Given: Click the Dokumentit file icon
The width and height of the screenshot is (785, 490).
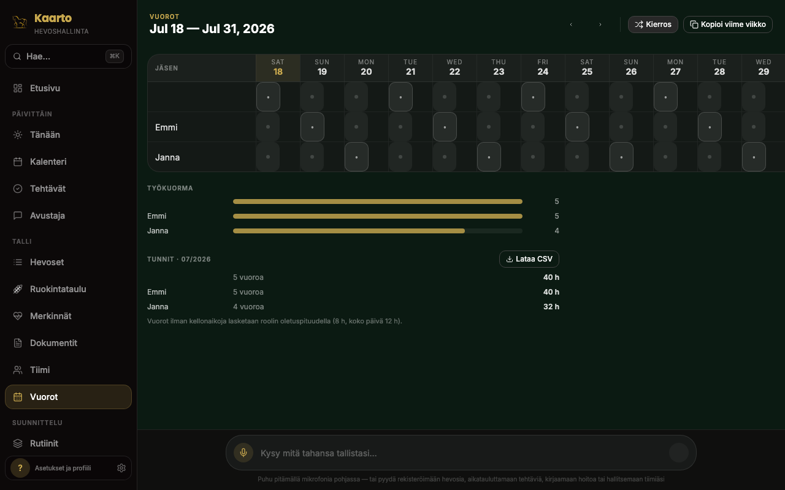Looking at the screenshot, I should pos(18,343).
